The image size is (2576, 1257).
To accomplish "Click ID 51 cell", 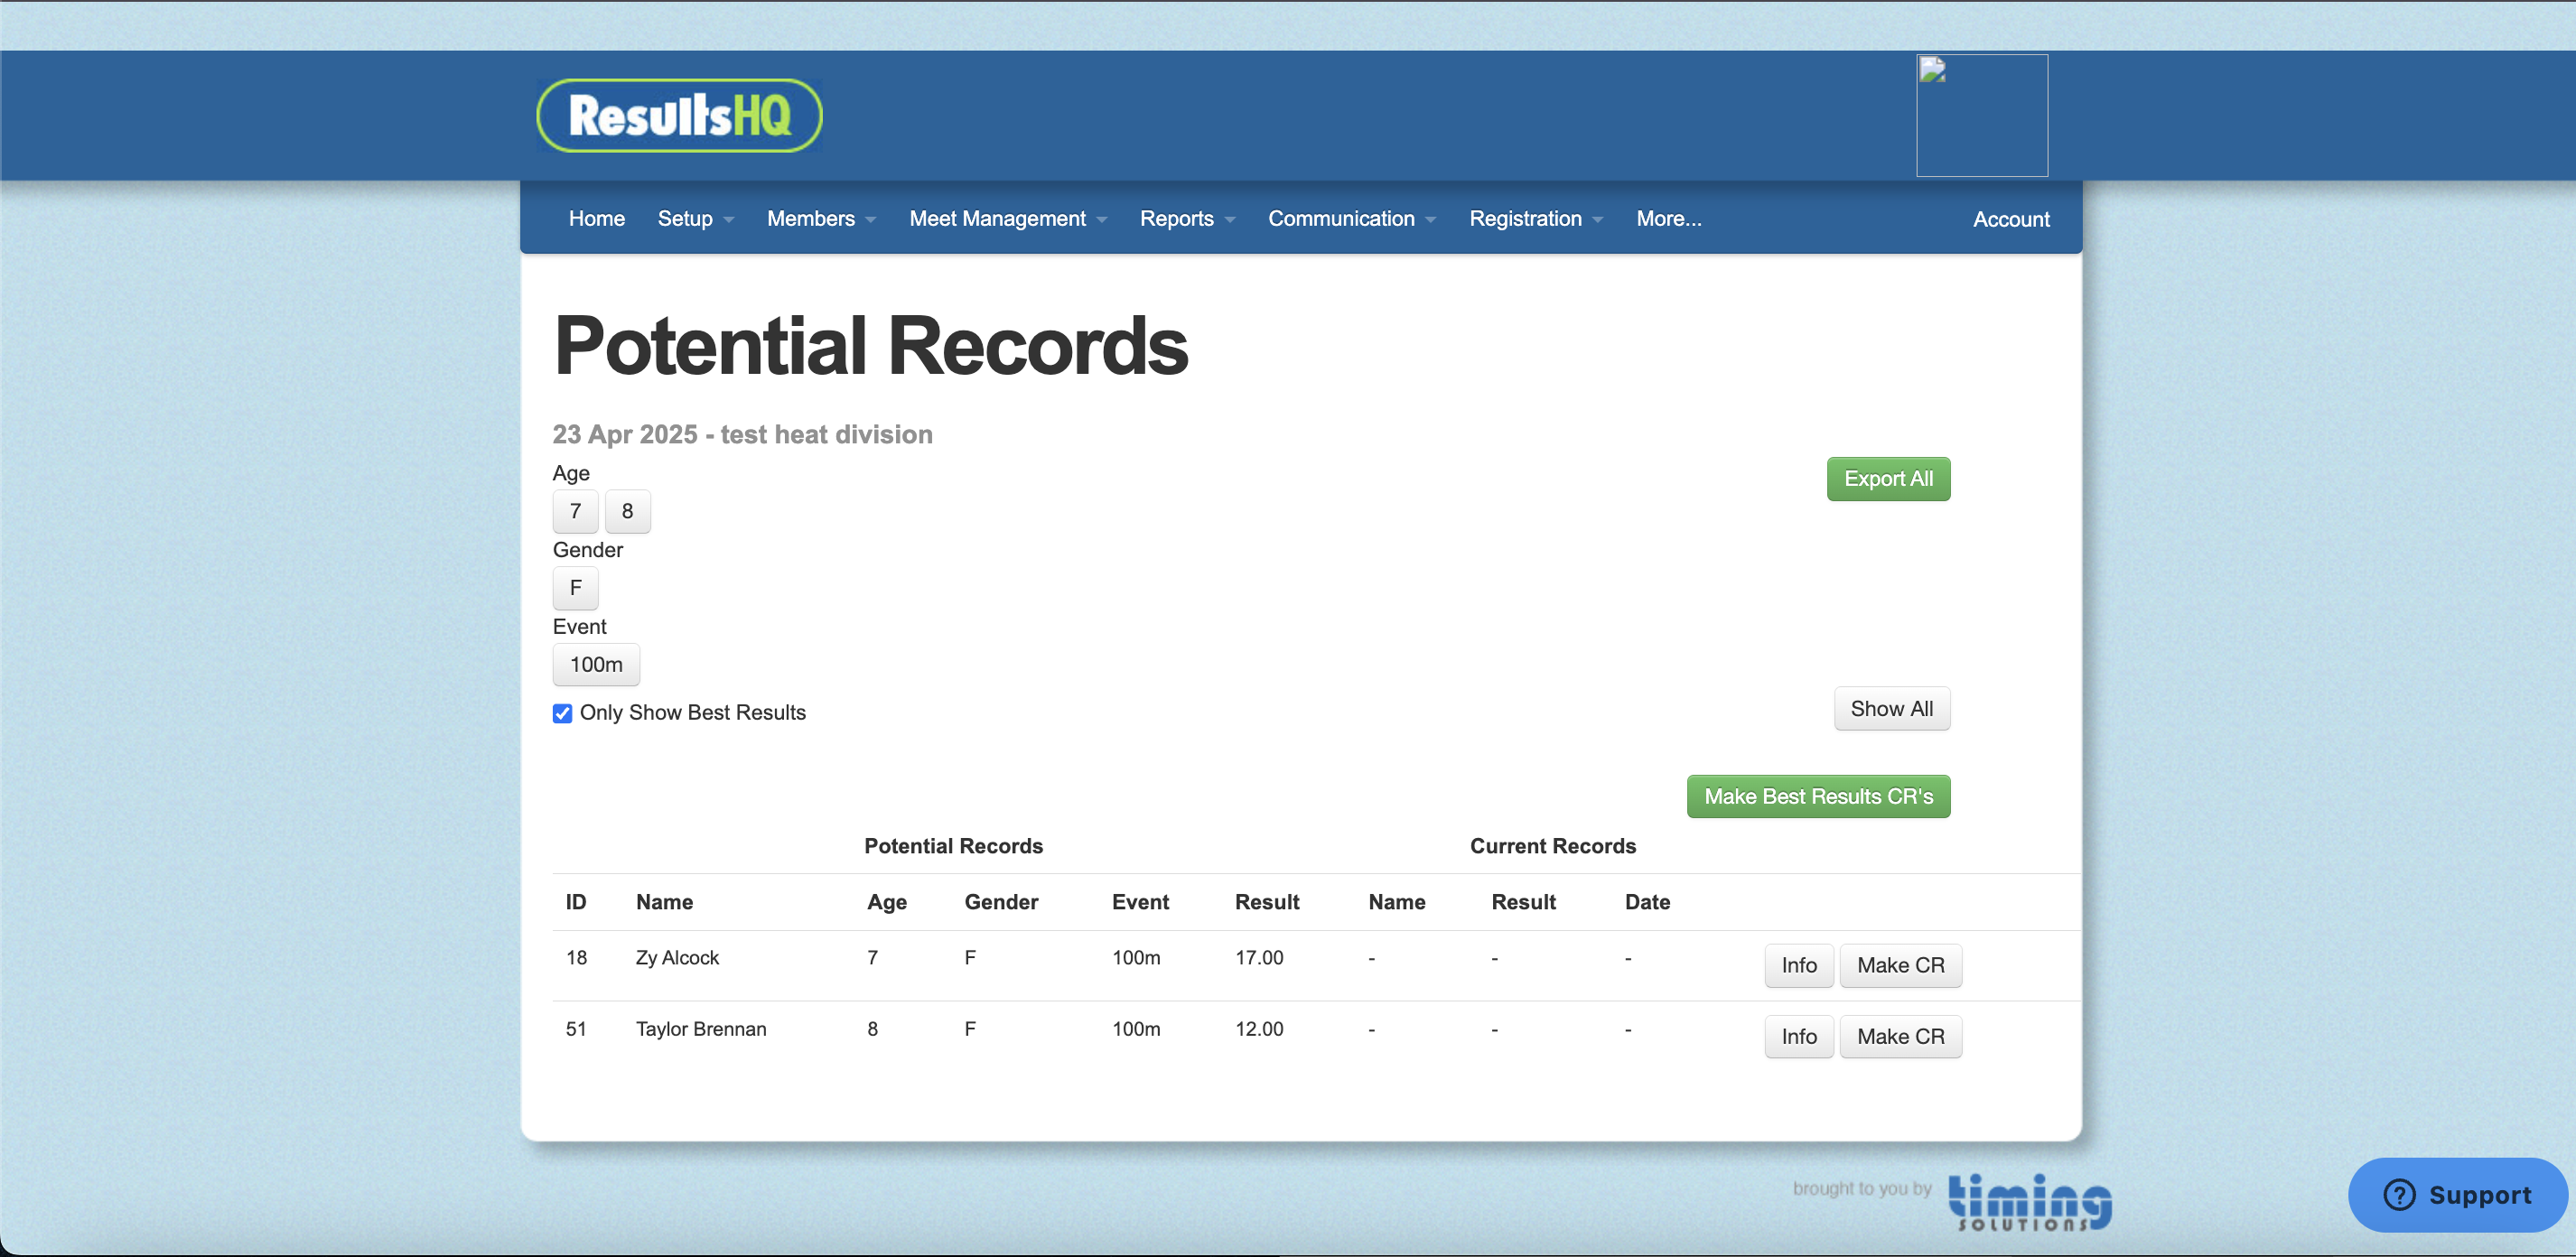I will click(576, 1029).
